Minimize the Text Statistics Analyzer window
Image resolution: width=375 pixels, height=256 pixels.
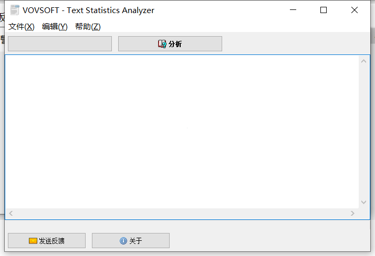(293, 10)
